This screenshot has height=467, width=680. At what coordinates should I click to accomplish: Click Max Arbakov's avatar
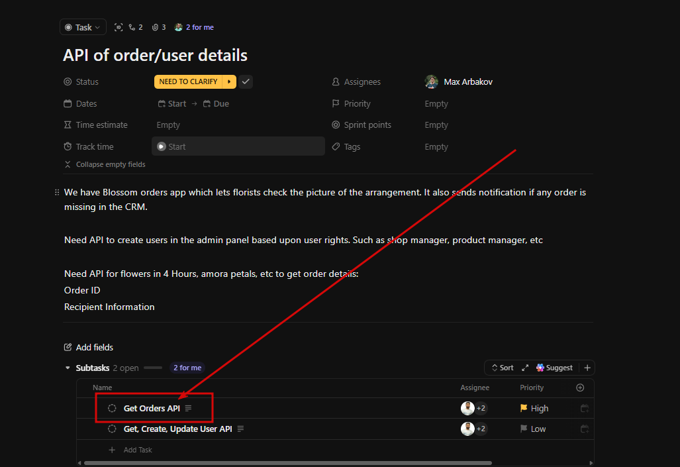coord(431,81)
